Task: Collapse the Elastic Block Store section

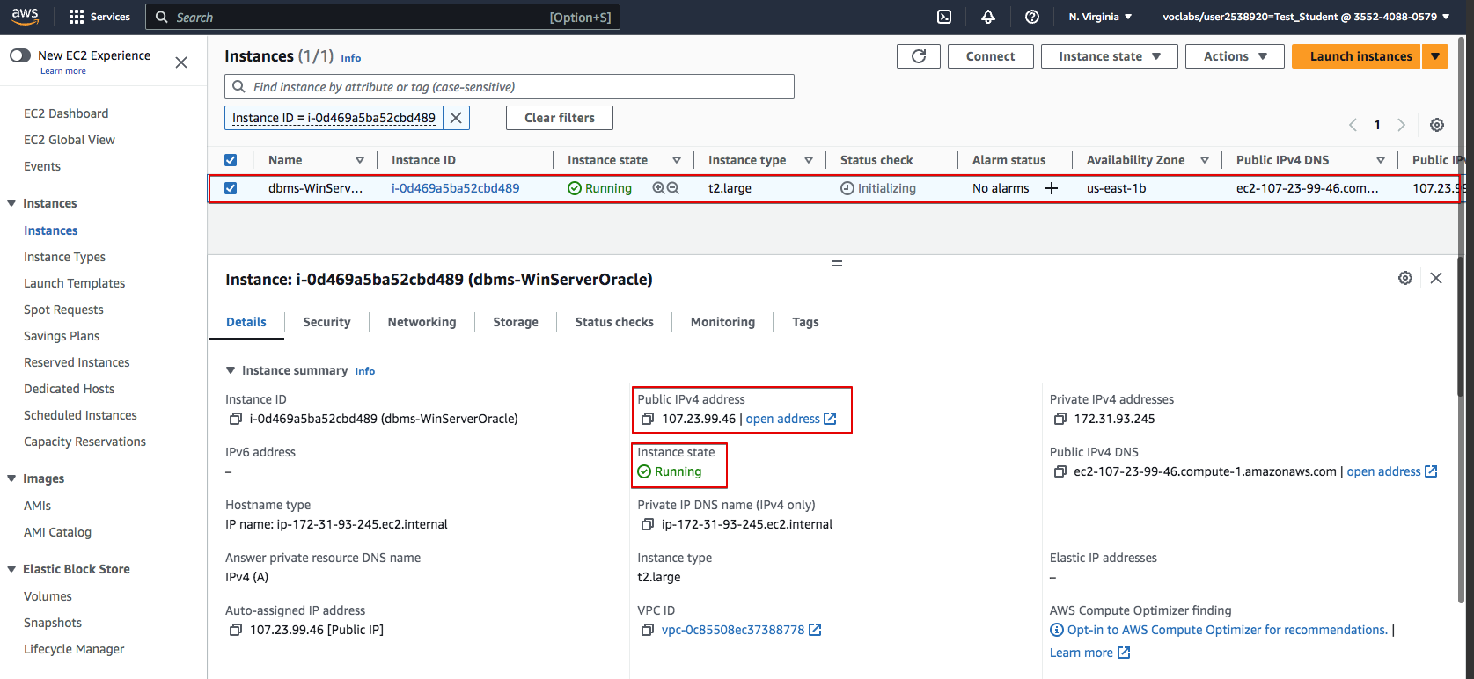Action: coord(11,569)
